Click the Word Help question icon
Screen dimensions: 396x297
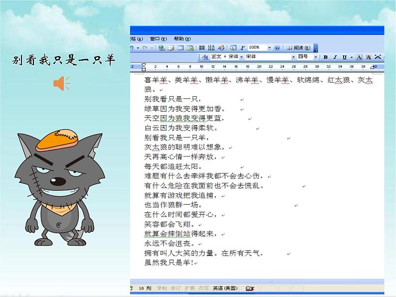coord(277,48)
